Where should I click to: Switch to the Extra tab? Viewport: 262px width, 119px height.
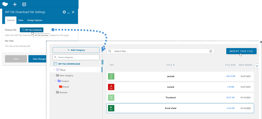point(21,20)
